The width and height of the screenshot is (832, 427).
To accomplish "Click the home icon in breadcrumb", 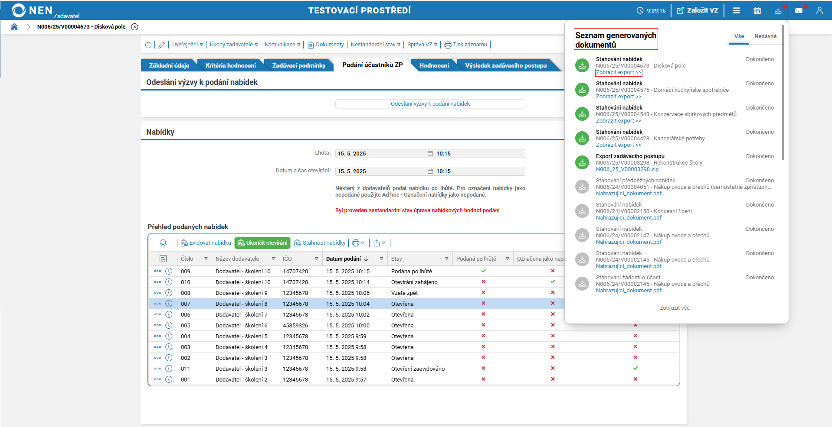I will click(14, 27).
